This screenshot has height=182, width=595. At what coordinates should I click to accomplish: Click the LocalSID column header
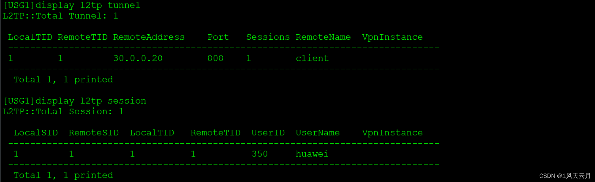(x=36, y=133)
